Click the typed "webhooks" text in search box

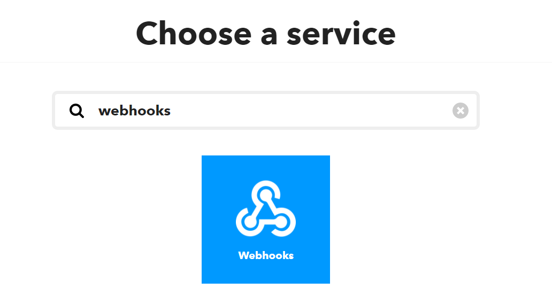134,111
